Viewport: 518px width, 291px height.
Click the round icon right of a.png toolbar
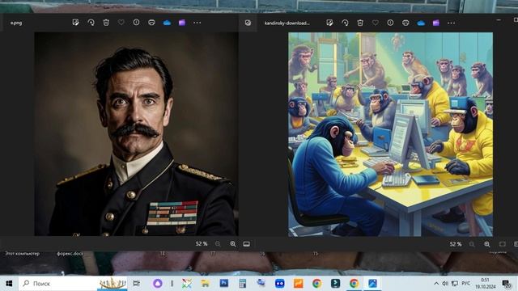pos(248,23)
